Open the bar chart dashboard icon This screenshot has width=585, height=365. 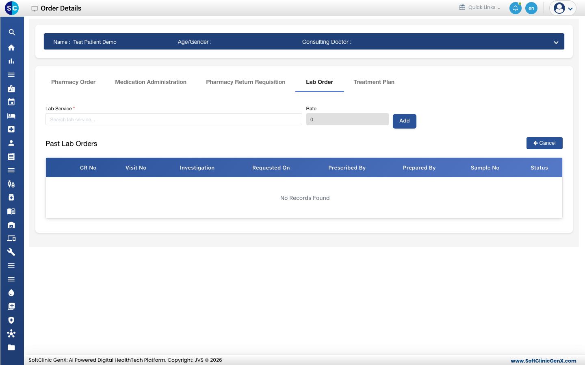tap(11, 61)
